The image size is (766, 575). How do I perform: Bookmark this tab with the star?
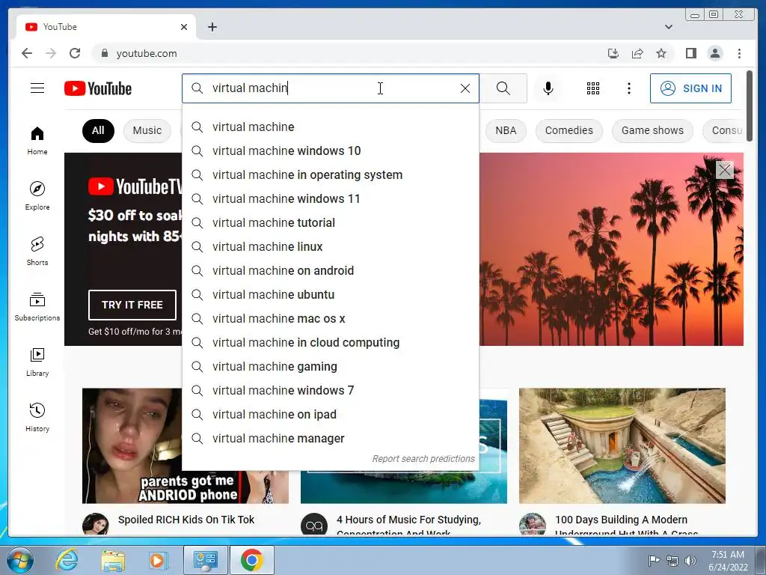(661, 53)
